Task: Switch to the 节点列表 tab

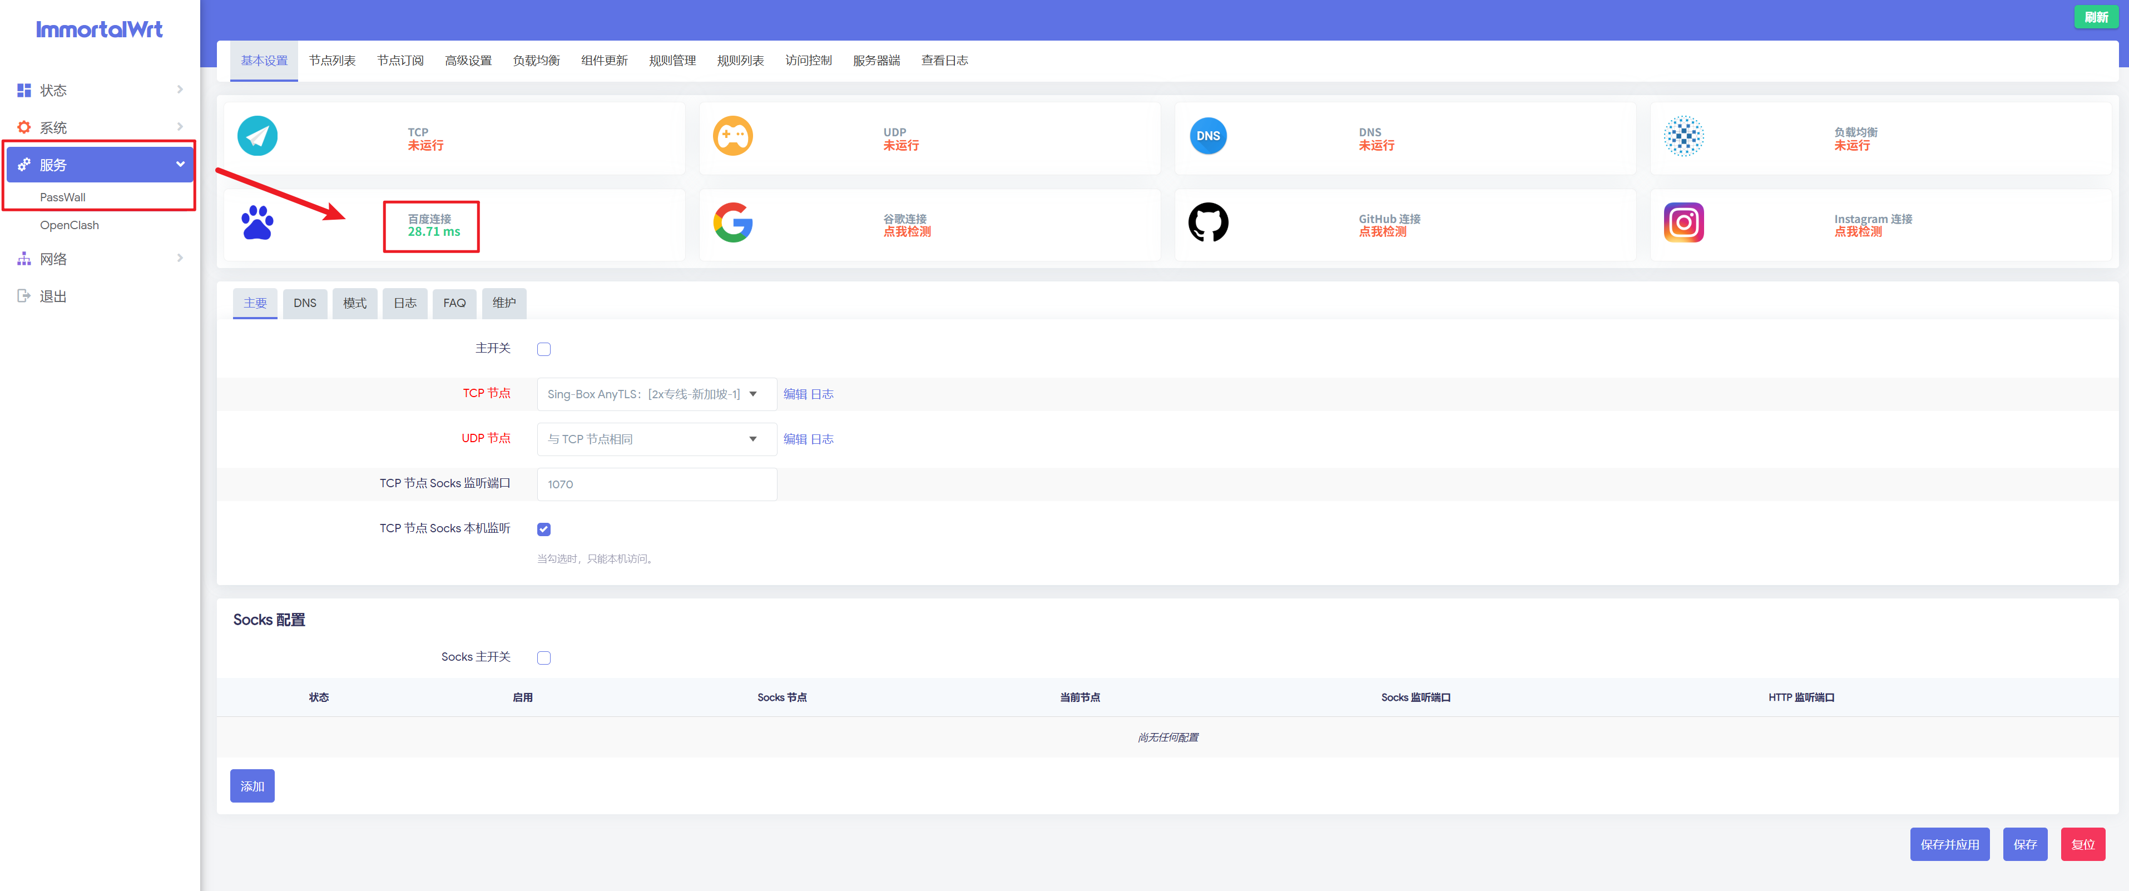Action: [332, 60]
